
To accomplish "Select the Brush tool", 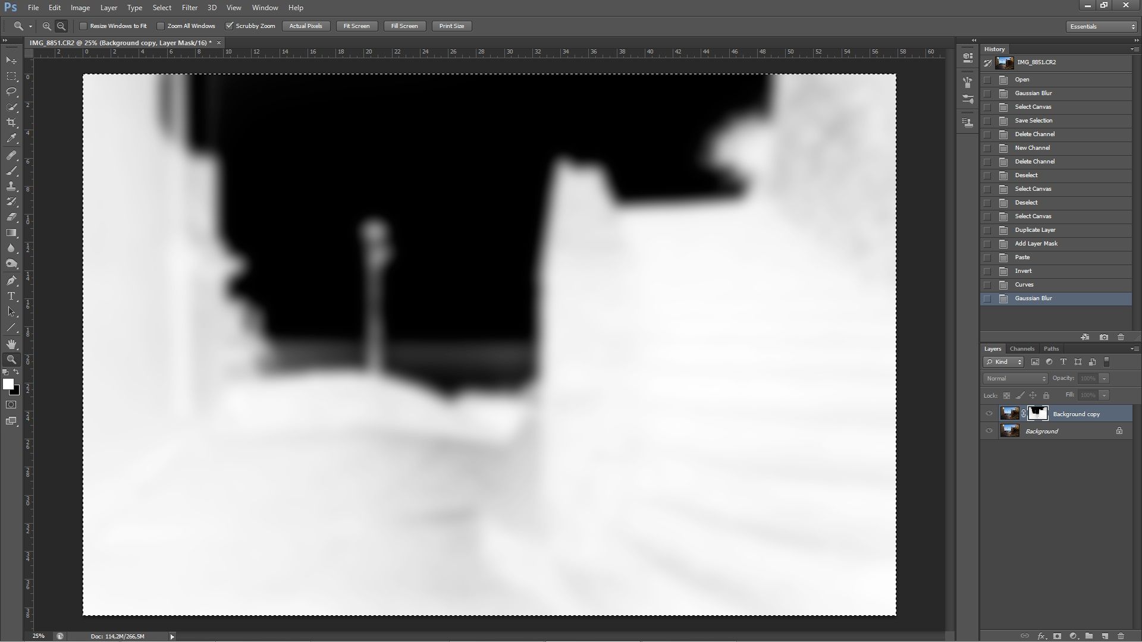I will click(x=11, y=171).
